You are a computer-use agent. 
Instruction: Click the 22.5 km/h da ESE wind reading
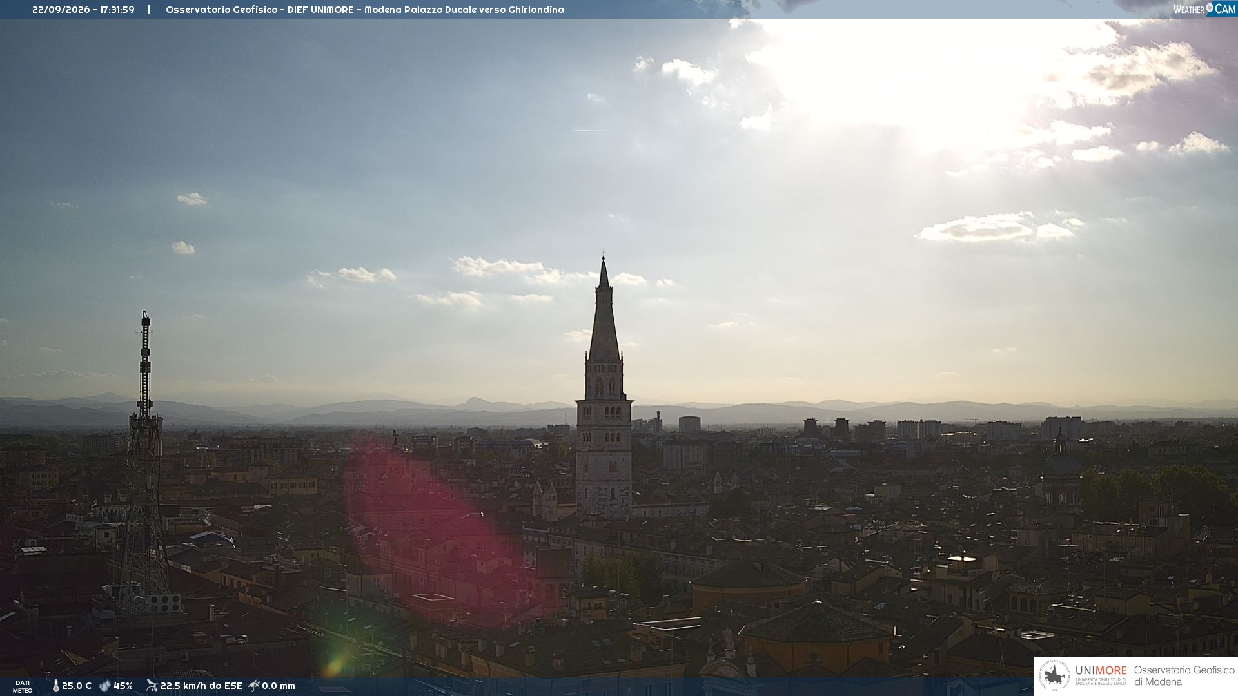pyautogui.click(x=201, y=686)
